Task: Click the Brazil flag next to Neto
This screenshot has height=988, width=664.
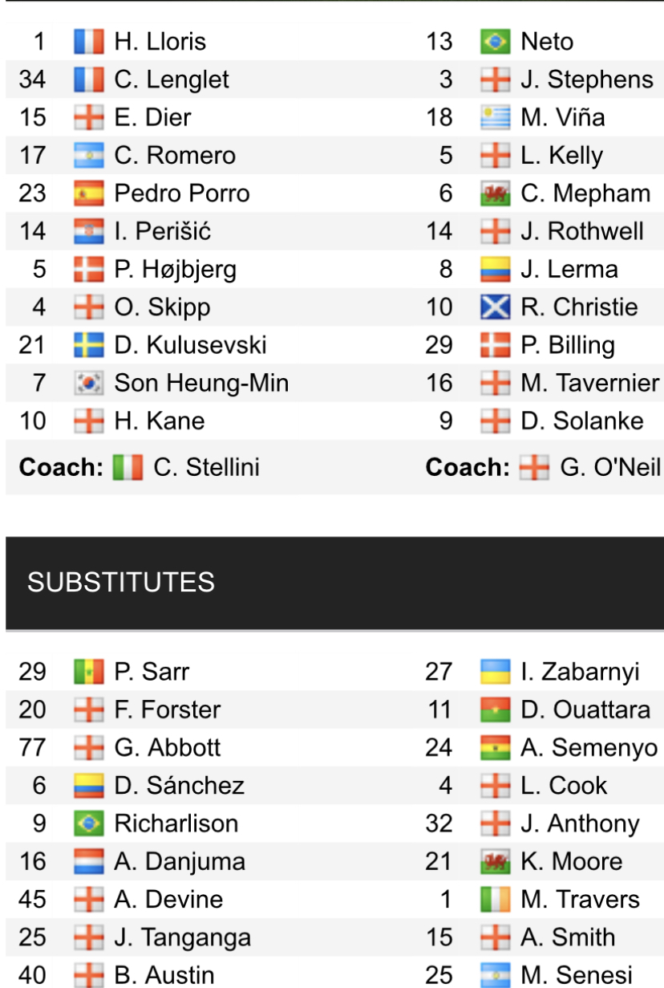Action: click(x=496, y=42)
